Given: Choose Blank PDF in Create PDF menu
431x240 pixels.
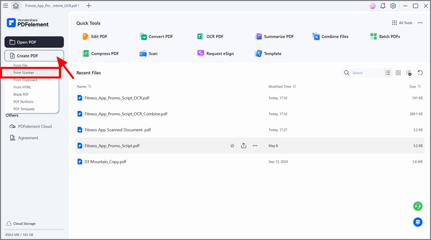Looking at the screenshot, I should click(x=21, y=95).
